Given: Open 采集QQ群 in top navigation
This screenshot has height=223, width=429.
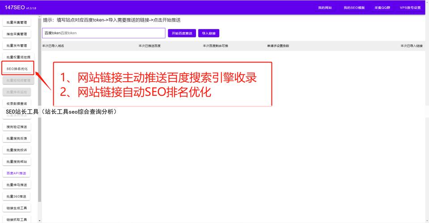Looking at the screenshot, I should click(x=382, y=8).
